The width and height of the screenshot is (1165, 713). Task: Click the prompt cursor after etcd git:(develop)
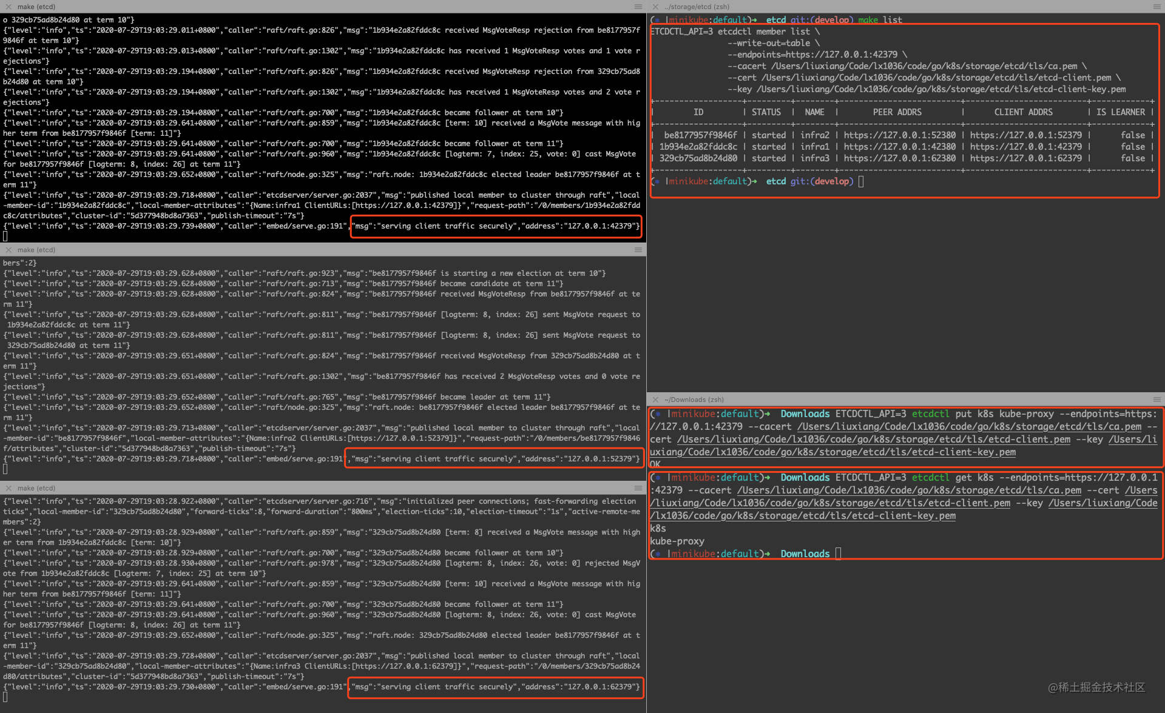pyautogui.click(x=860, y=181)
